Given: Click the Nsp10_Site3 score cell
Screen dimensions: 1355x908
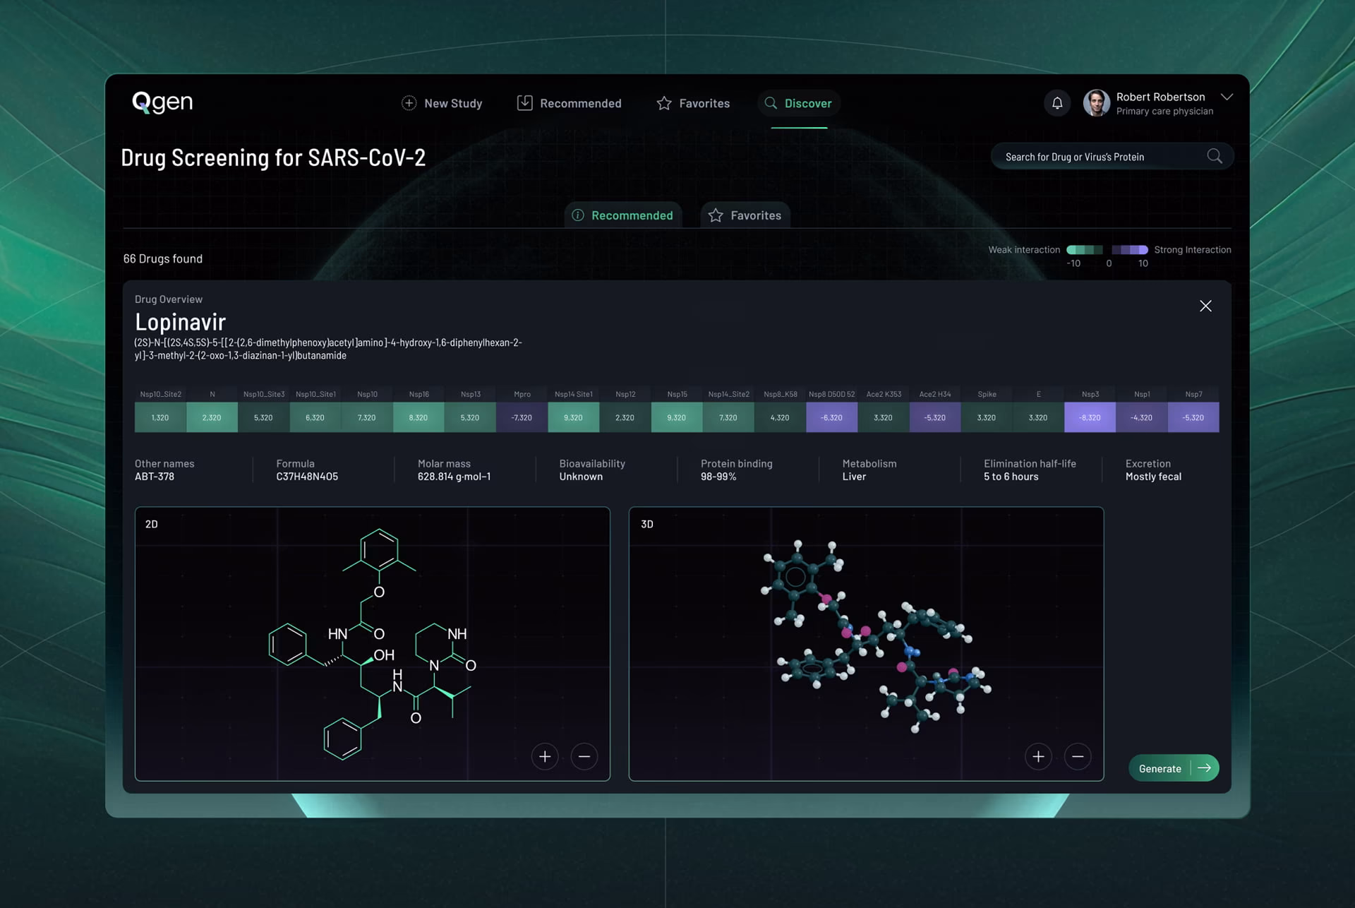Looking at the screenshot, I should 263,417.
